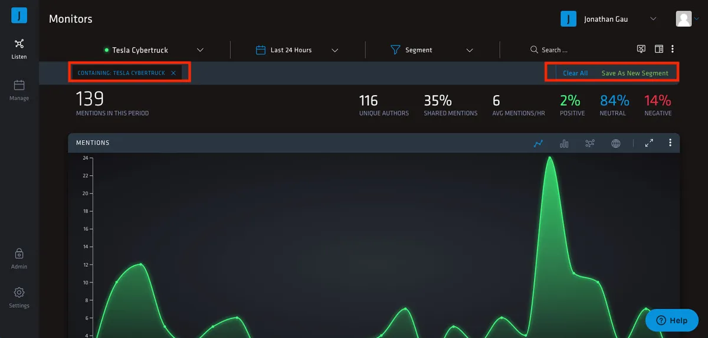Click the search magnifier icon
Screen dimensions: 708x338
(x=534, y=50)
